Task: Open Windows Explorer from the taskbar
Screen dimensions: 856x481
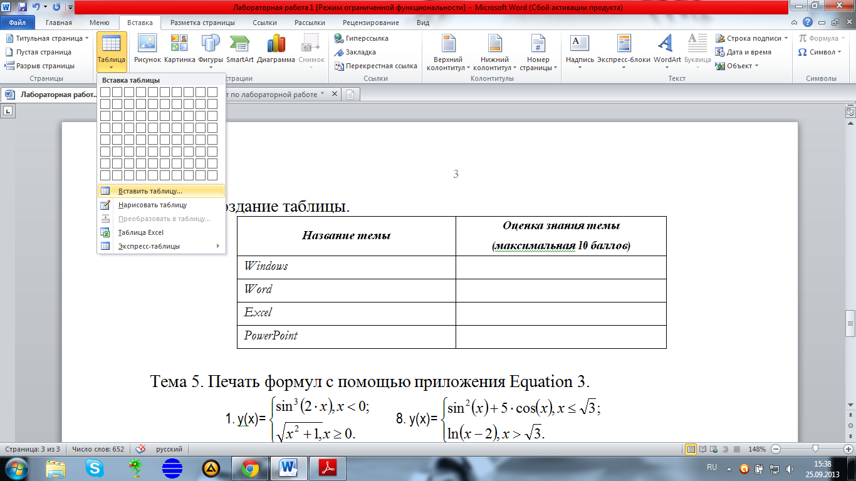Action: coord(56,468)
